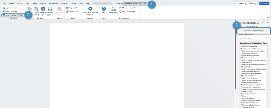
Task: Select the *donotpostalmailname field
Action: tap(249, 53)
